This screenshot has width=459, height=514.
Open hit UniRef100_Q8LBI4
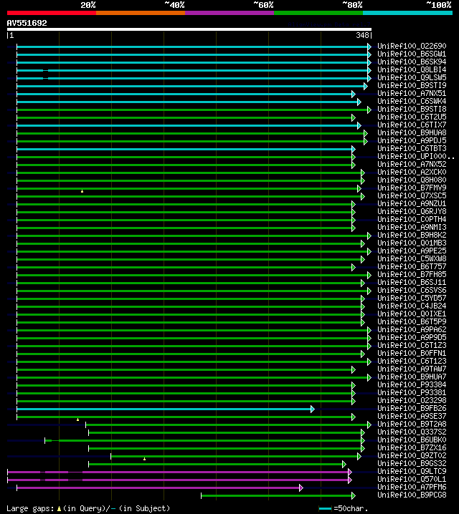pos(412,69)
